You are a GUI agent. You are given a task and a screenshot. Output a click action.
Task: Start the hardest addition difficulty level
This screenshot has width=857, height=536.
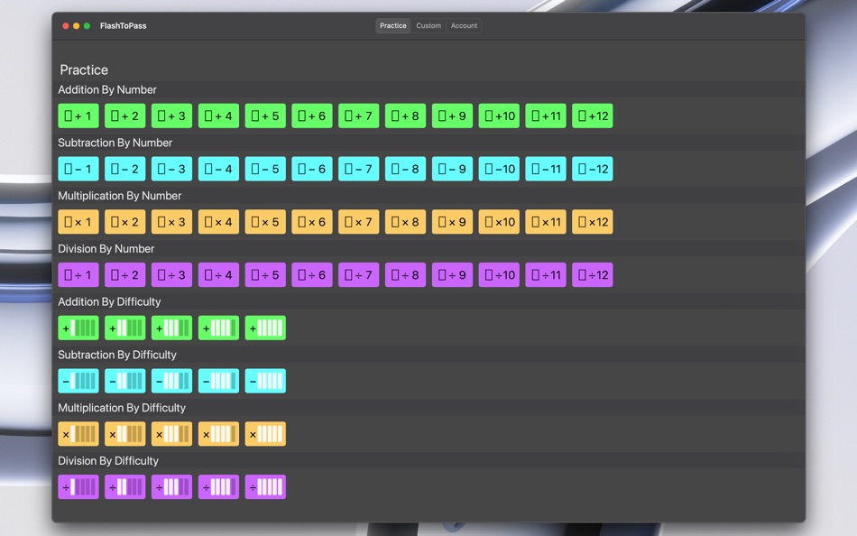pyautogui.click(x=265, y=328)
